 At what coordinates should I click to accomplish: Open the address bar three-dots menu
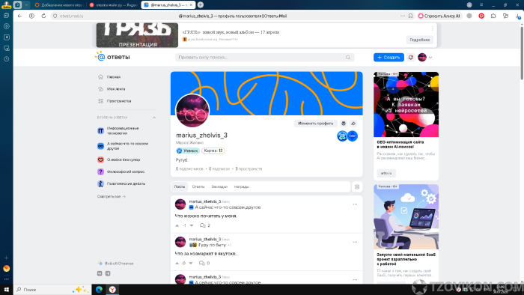pyautogui.click(x=403, y=16)
